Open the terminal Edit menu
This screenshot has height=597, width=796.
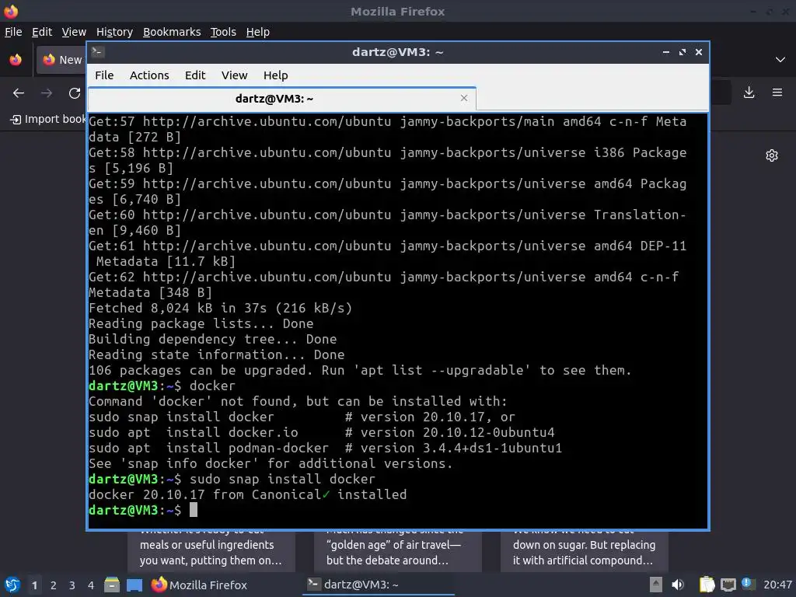coord(195,75)
